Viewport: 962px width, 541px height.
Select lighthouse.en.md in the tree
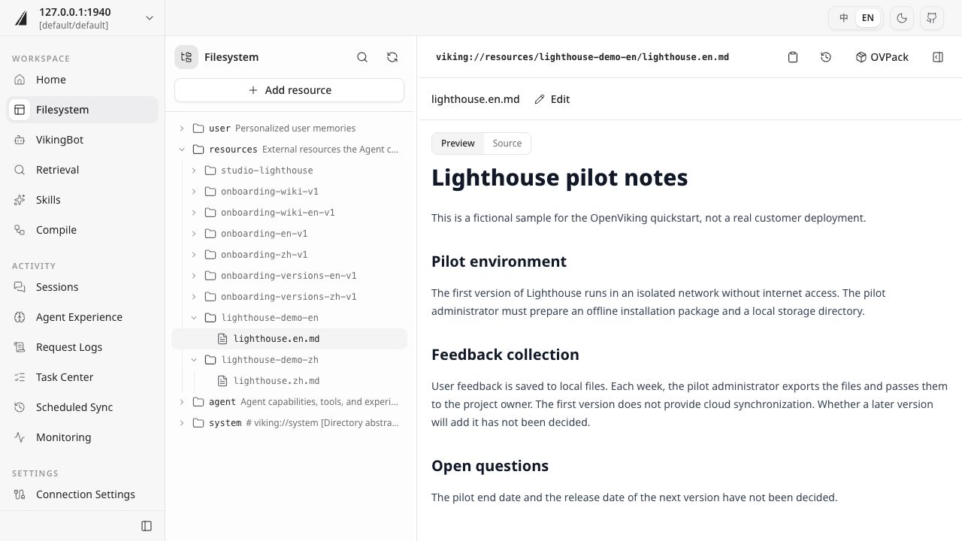tap(289, 339)
